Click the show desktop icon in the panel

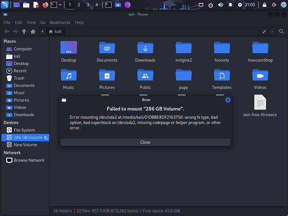(x=16, y=5)
